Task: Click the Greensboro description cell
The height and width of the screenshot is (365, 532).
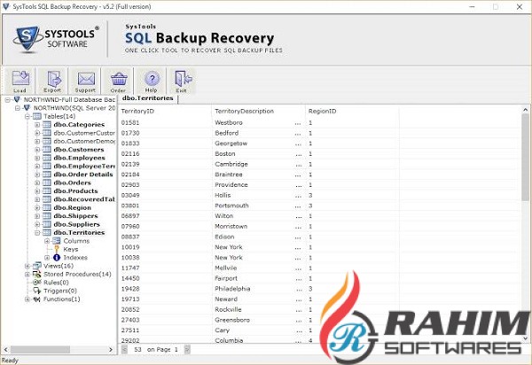Action: click(232, 320)
